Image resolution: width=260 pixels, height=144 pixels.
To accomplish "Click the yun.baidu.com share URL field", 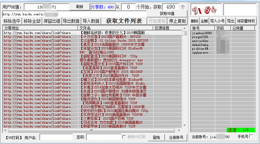I will click(x=74, y=14).
